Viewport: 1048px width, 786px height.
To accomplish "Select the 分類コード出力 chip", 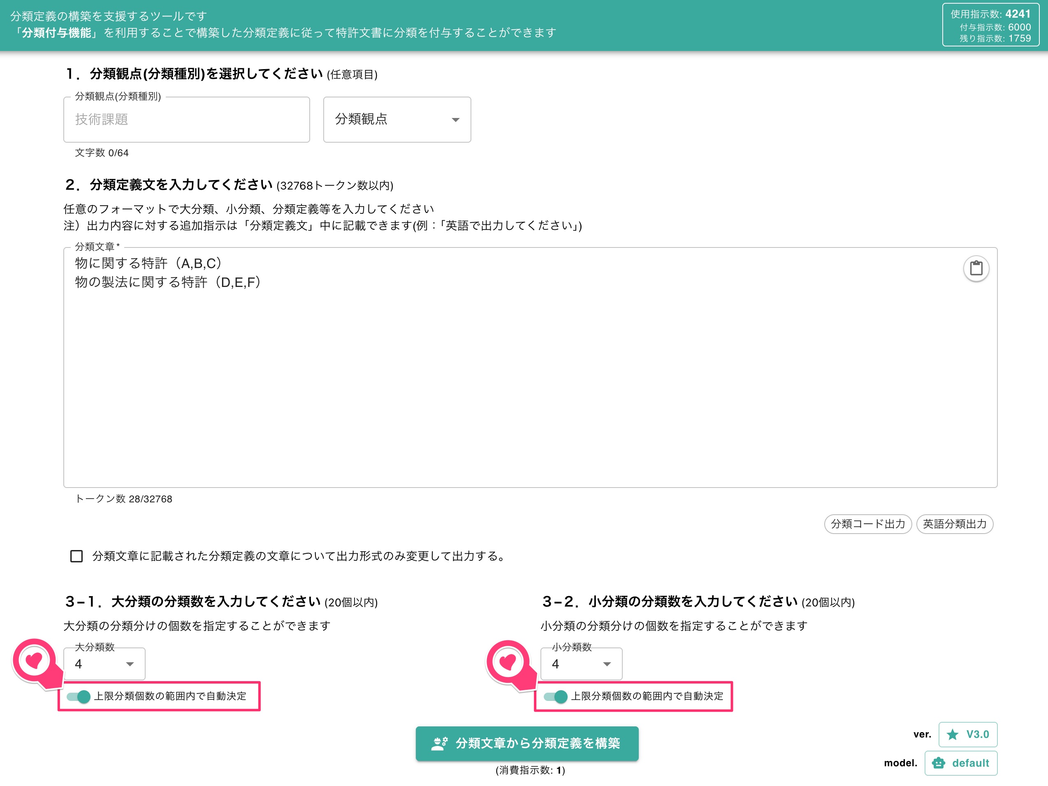I will point(868,524).
